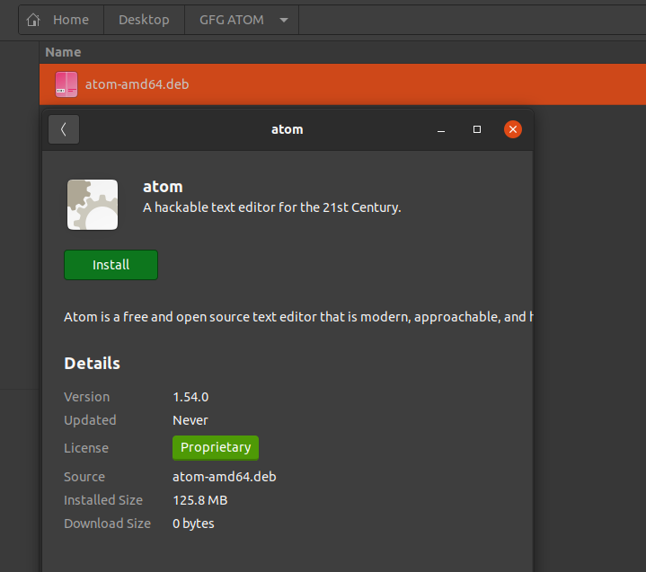Screen dimensions: 646x572
Task: Go back using the atom window's back arrow
Action: [x=64, y=129]
